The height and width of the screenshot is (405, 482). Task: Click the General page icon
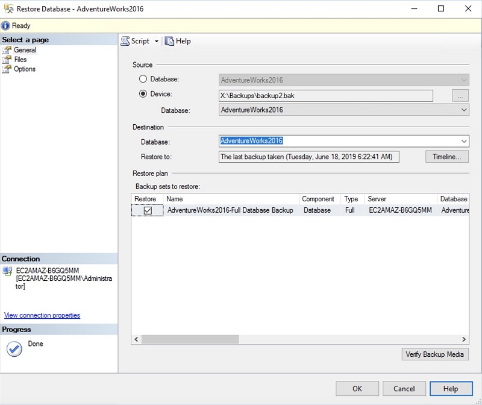[7, 50]
